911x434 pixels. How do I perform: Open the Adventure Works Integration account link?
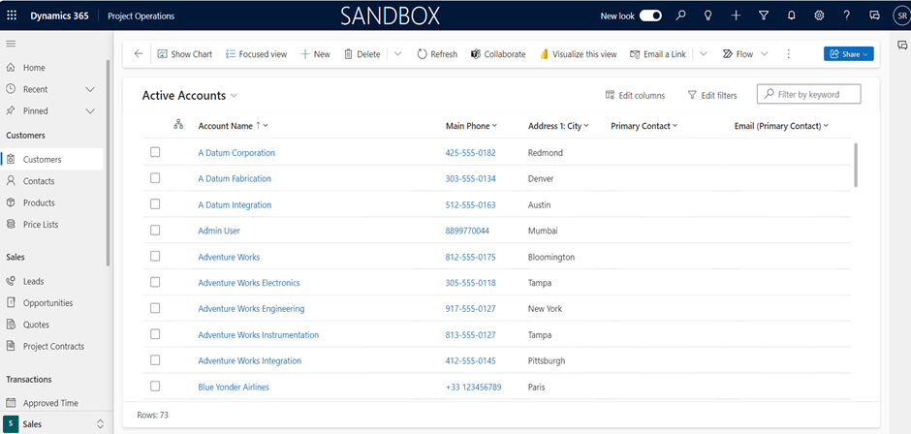(x=249, y=361)
